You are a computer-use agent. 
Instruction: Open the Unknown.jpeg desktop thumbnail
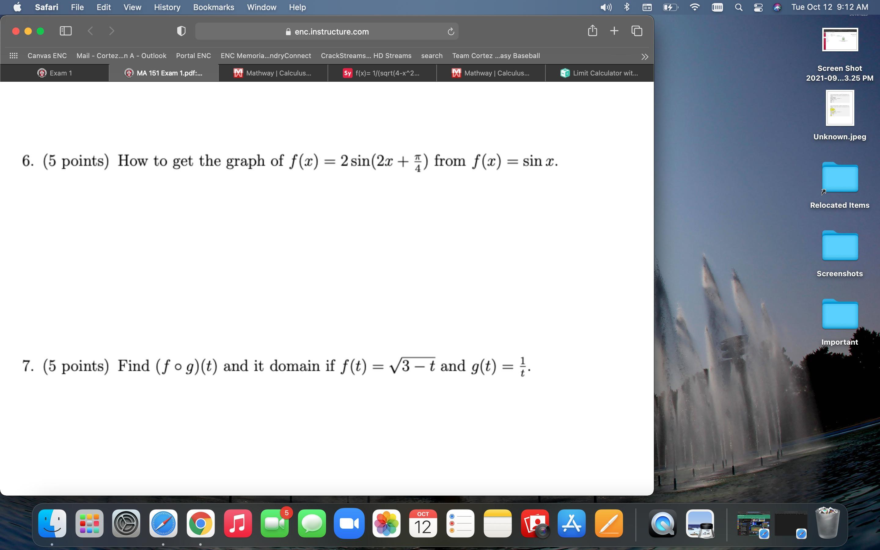tap(840, 108)
